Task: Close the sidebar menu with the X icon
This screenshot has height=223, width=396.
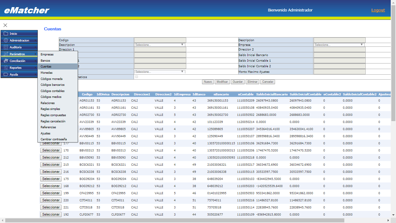Action: 5,25
